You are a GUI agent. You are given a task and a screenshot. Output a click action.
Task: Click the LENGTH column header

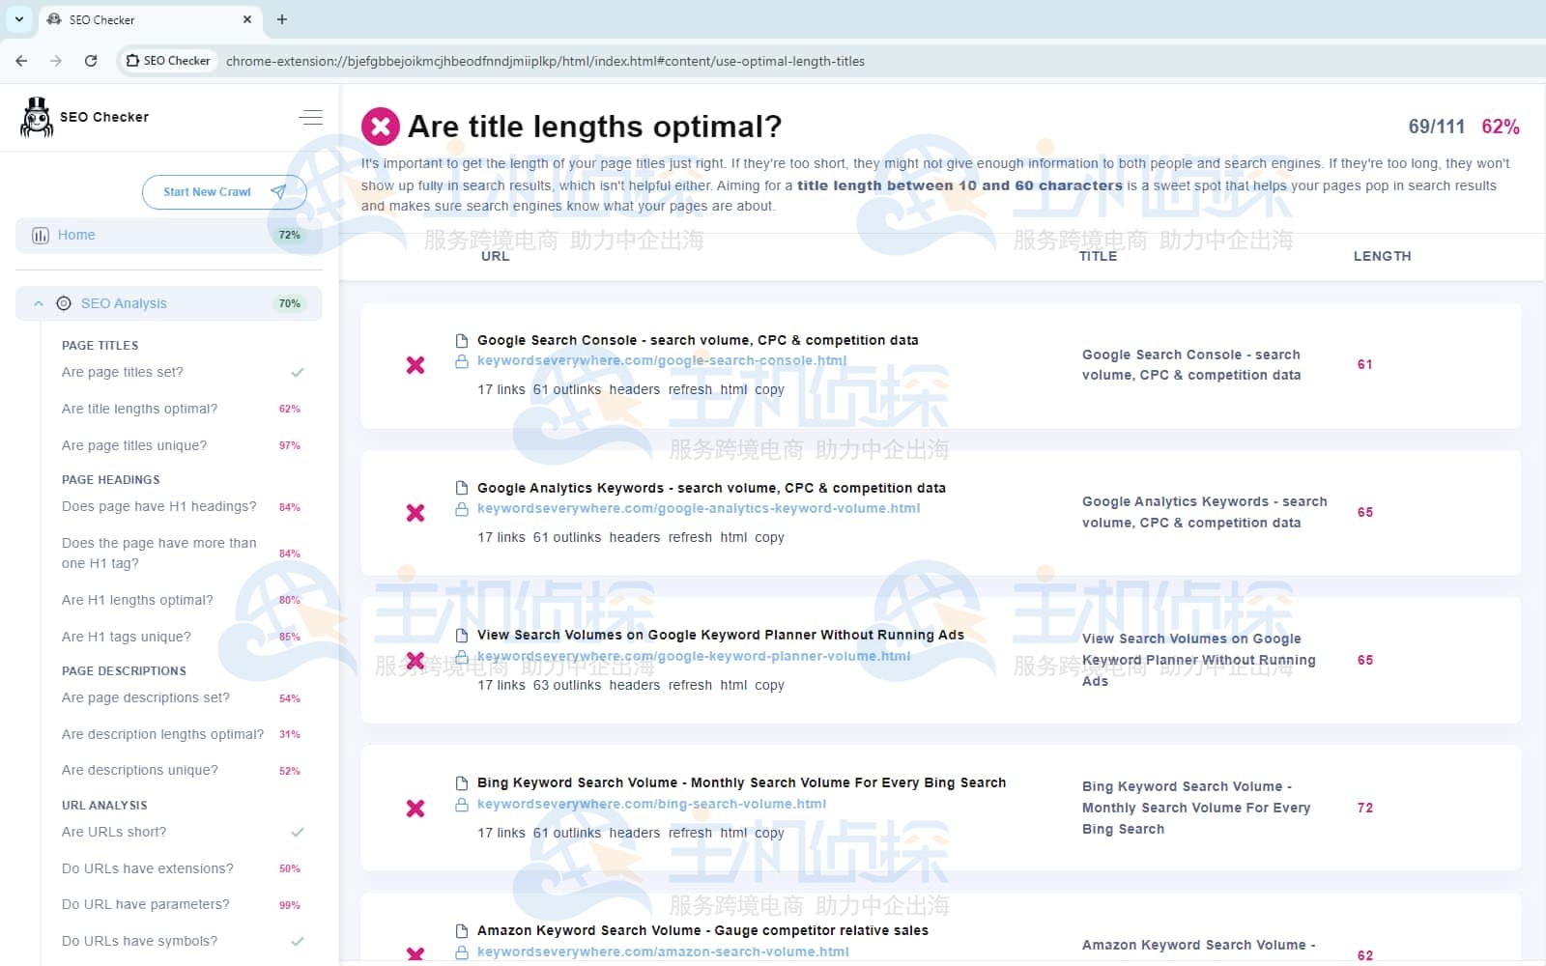click(1382, 256)
